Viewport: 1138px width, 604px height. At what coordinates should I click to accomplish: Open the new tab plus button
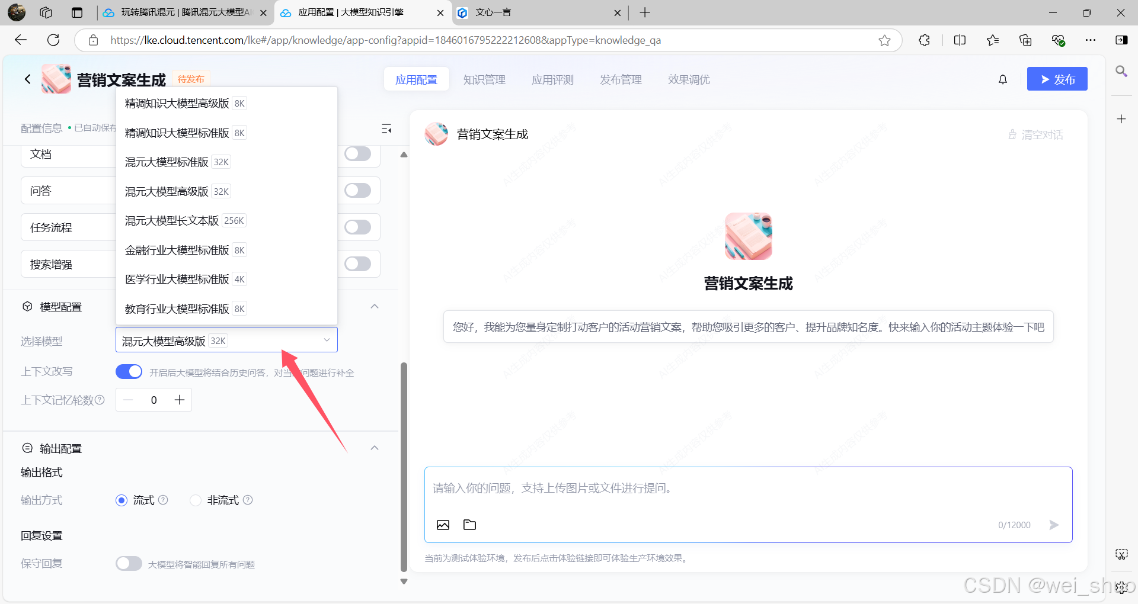[x=645, y=12]
